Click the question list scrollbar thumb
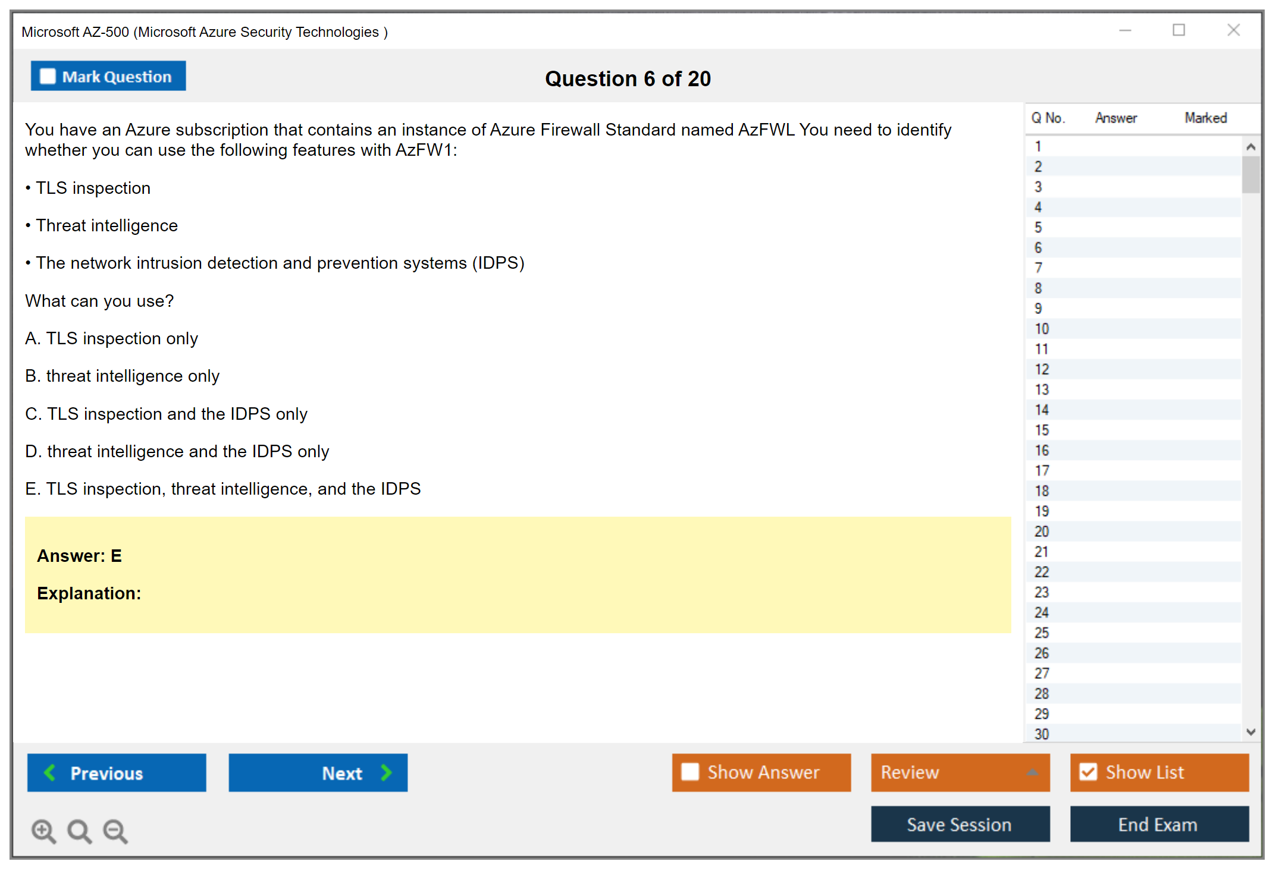The image size is (1279, 874). [1250, 174]
